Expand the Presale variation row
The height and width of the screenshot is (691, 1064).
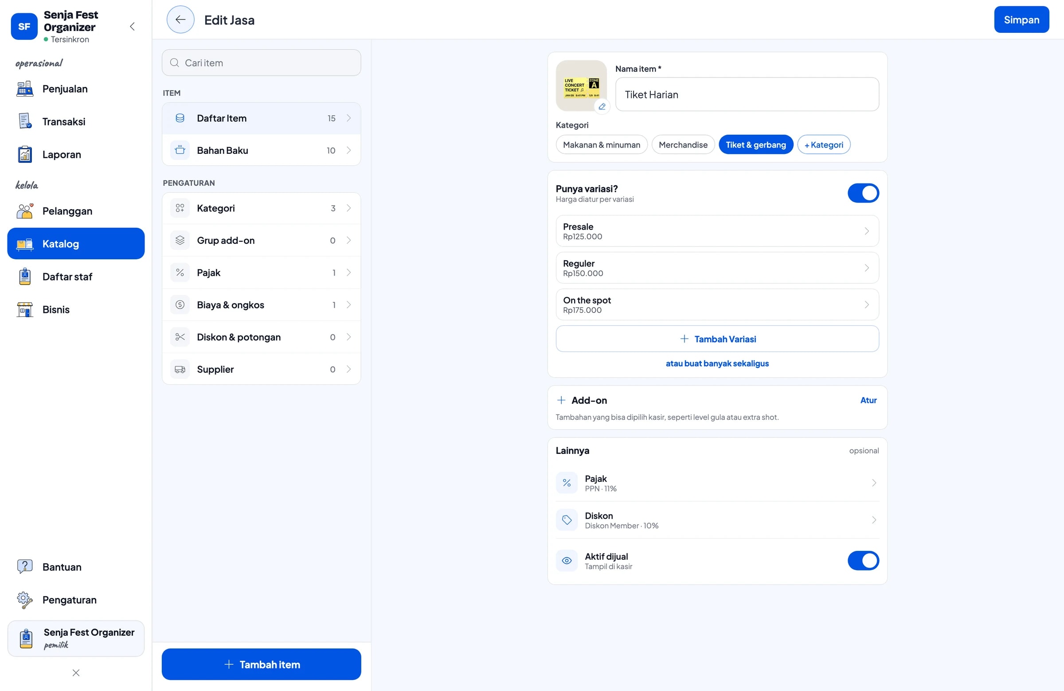(717, 231)
